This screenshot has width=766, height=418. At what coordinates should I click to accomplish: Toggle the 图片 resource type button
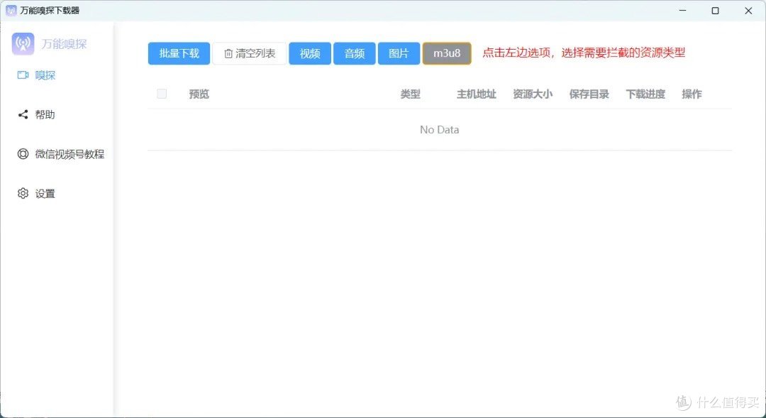tap(399, 53)
